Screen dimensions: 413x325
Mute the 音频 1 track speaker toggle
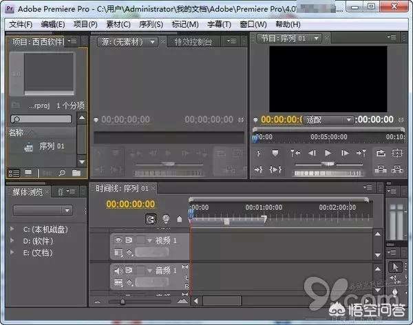pos(118,271)
